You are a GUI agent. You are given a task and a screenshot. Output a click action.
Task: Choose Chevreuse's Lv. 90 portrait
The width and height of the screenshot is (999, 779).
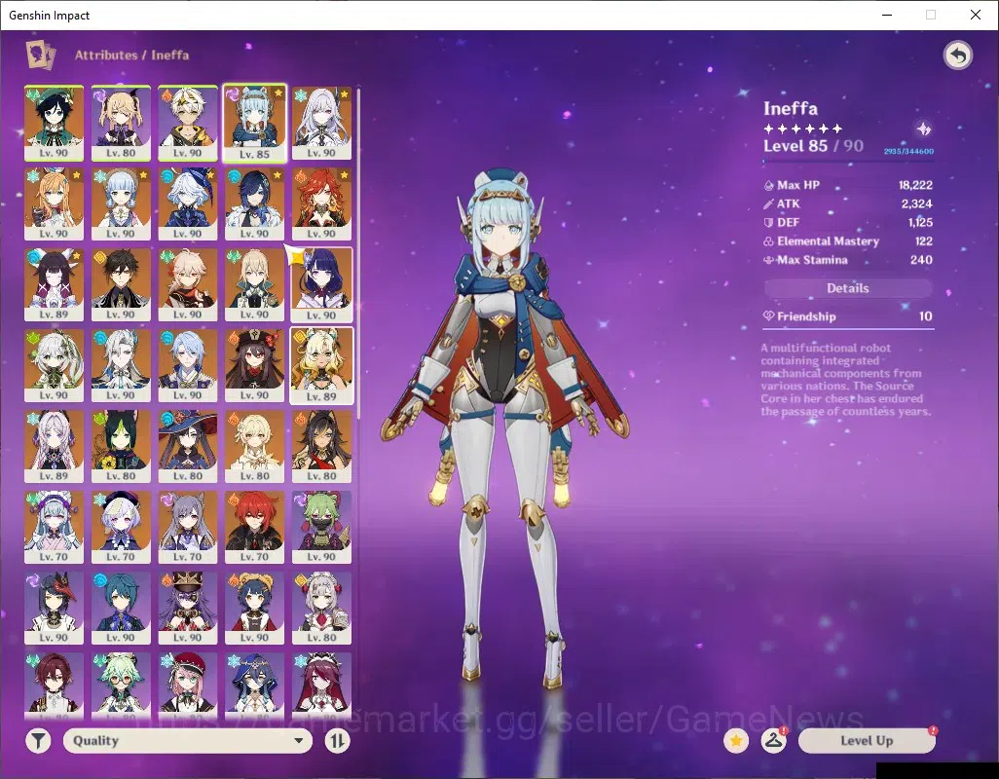(188, 609)
